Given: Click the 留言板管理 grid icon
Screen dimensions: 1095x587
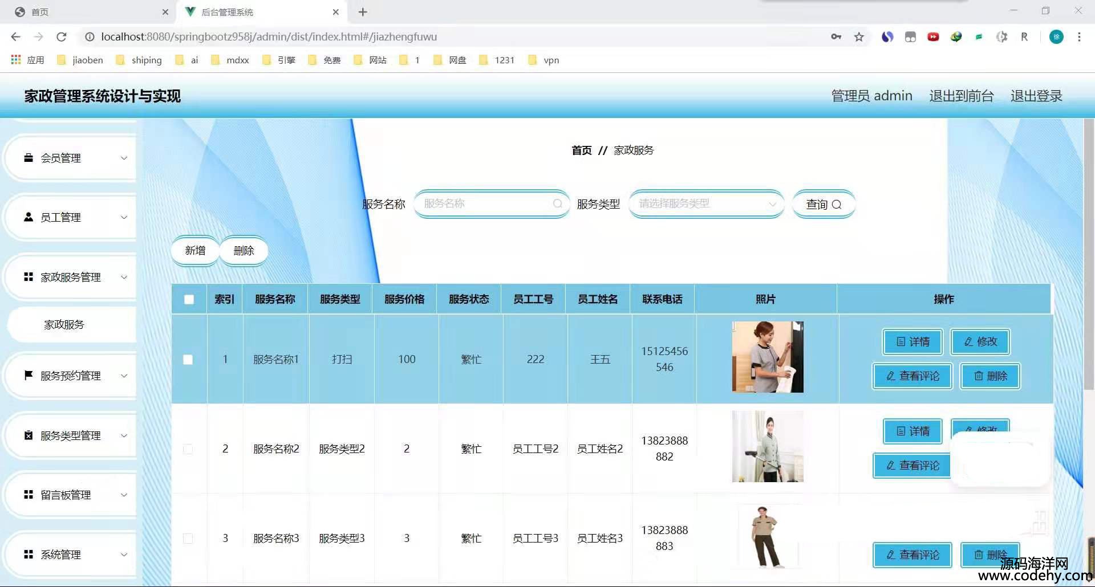Looking at the screenshot, I should pos(29,495).
